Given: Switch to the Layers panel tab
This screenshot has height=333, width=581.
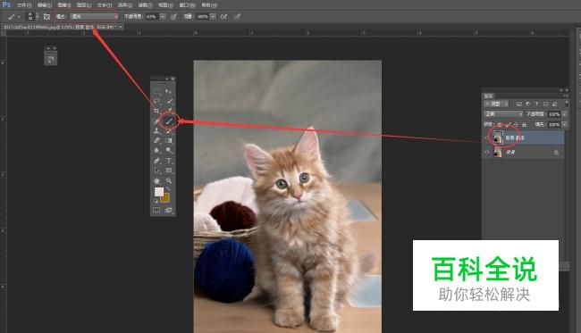Looking at the screenshot, I should (x=489, y=96).
